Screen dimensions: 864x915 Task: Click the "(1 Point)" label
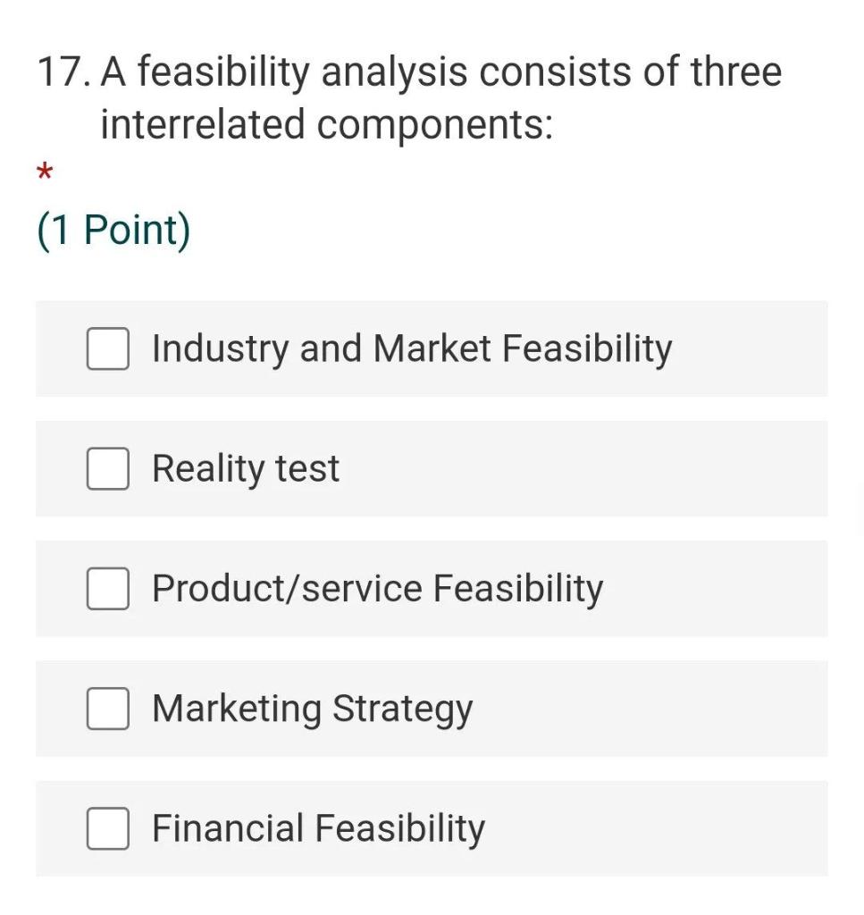point(113,230)
